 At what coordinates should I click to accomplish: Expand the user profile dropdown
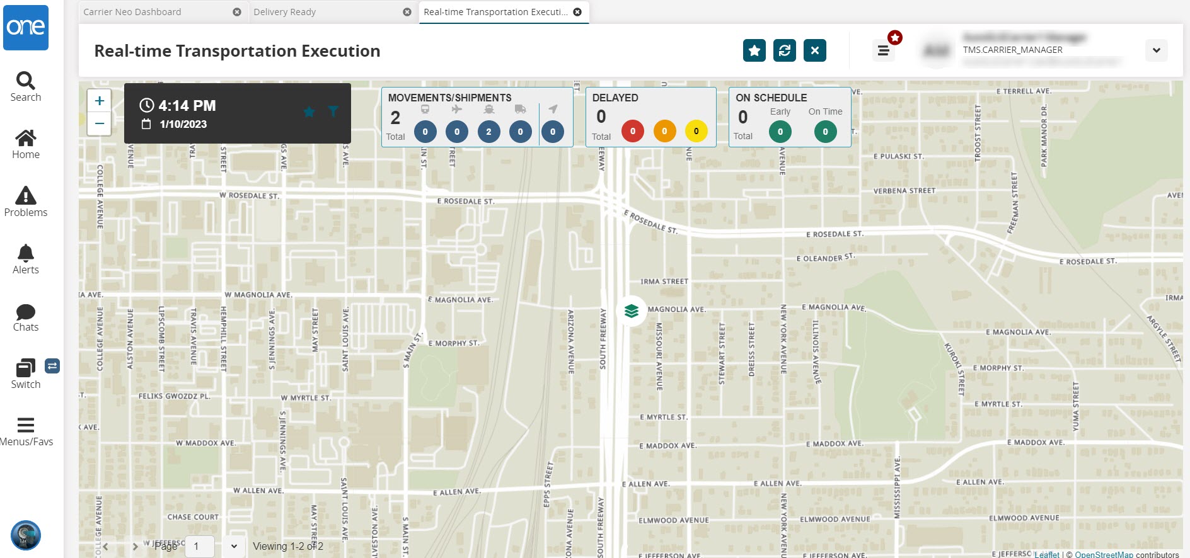(x=1157, y=50)
